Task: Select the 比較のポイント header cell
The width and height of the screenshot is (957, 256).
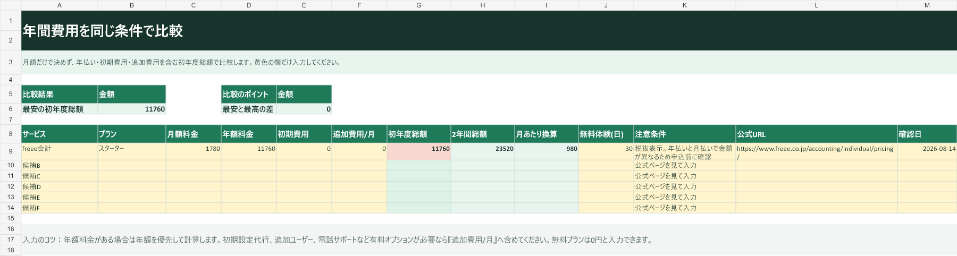Action: tap(249, 94)
